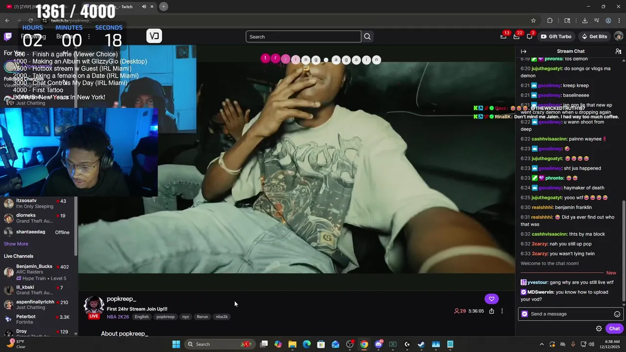Click the Windows taskbar Search box
Viewport: 626px width, 352px height.
click(220, 344)
